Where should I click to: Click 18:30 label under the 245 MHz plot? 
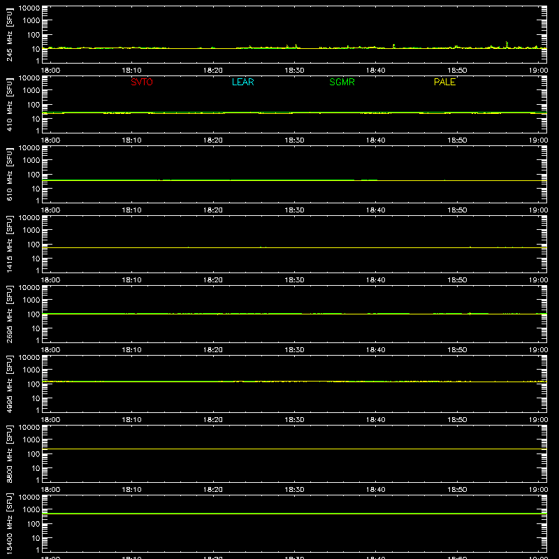click(294, 71)
